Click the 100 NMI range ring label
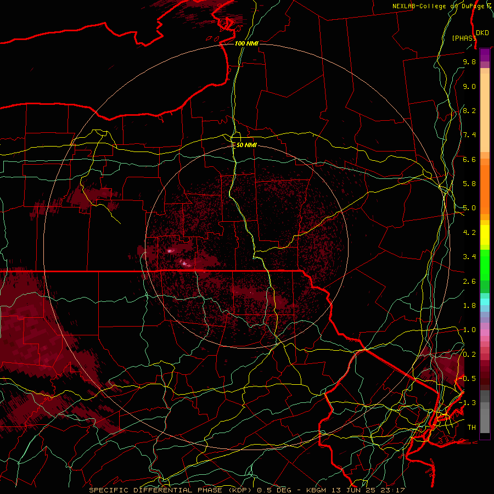This screenshot has width=494, height=494. click(x=246, y=43)
